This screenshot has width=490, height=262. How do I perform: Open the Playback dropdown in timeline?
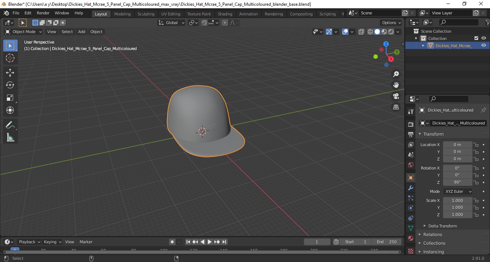[x=30, y=242]
